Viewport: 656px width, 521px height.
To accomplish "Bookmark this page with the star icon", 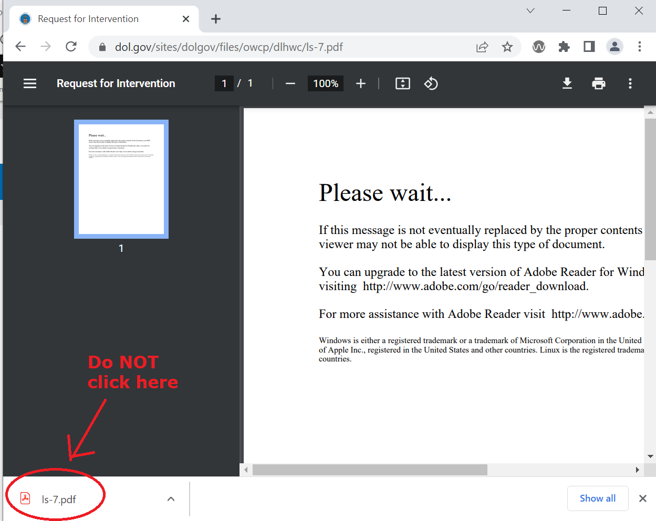I will coord(507,47).
